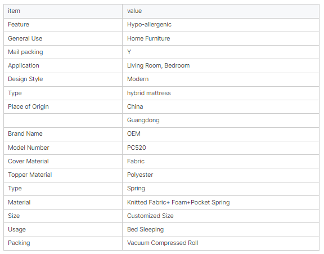Click the Home Furniture value
This screenshot has height=254, width=324.
pos(148,38)
